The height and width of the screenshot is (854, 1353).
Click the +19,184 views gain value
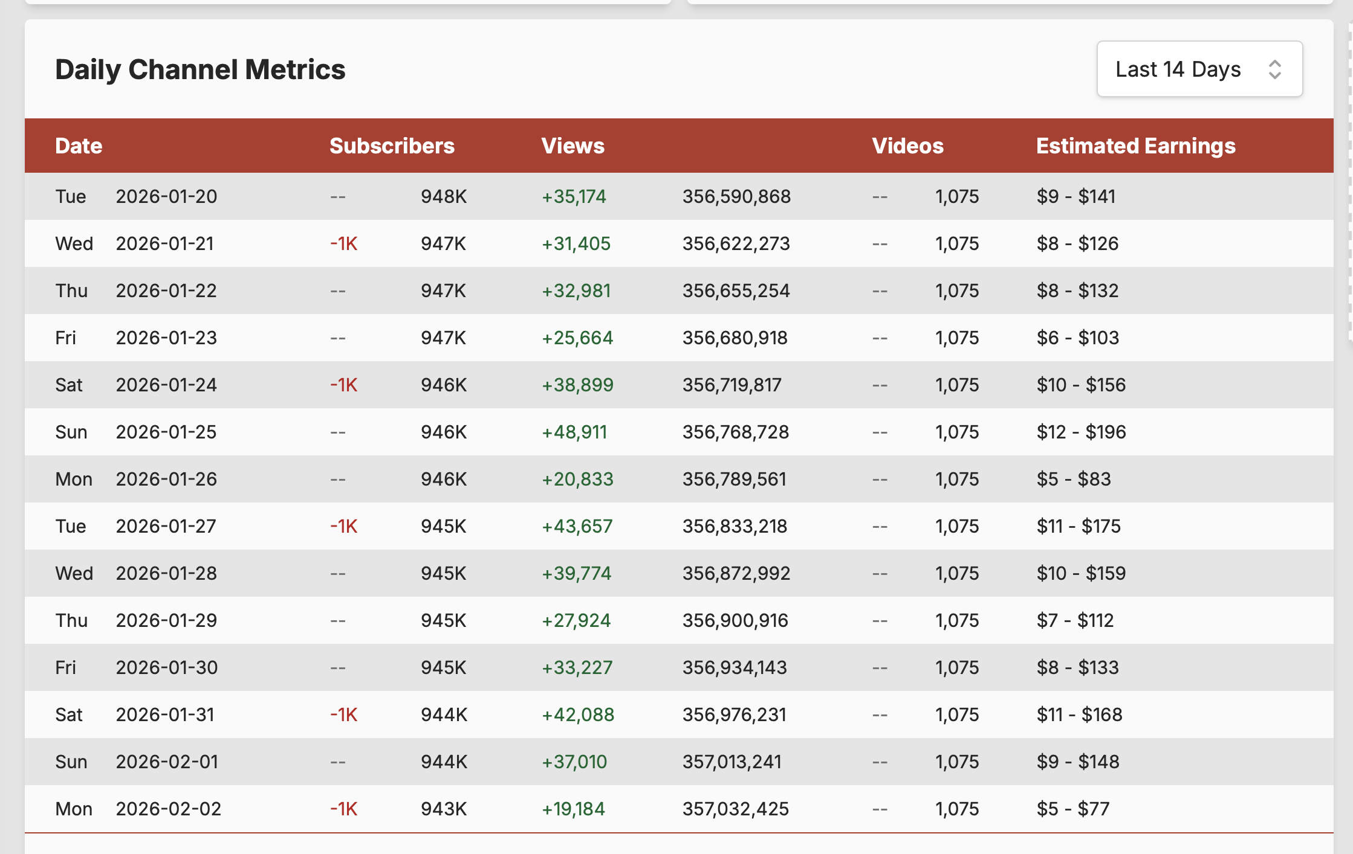click(573, 809)
